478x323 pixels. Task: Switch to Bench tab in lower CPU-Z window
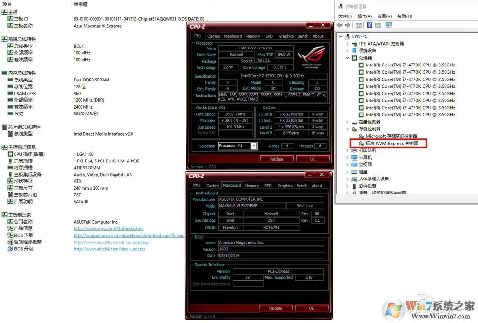pyautogui.click(x=301, y=186)
